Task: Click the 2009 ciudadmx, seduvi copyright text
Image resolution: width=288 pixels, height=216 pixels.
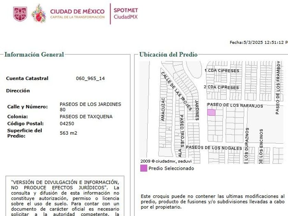Action: pos(166,161)
